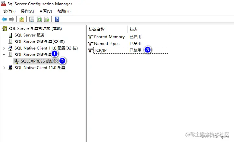The width and height of the screenshot is (234, 142).
Task: Open the 操作(A) menu
Action: pos(27,11)
